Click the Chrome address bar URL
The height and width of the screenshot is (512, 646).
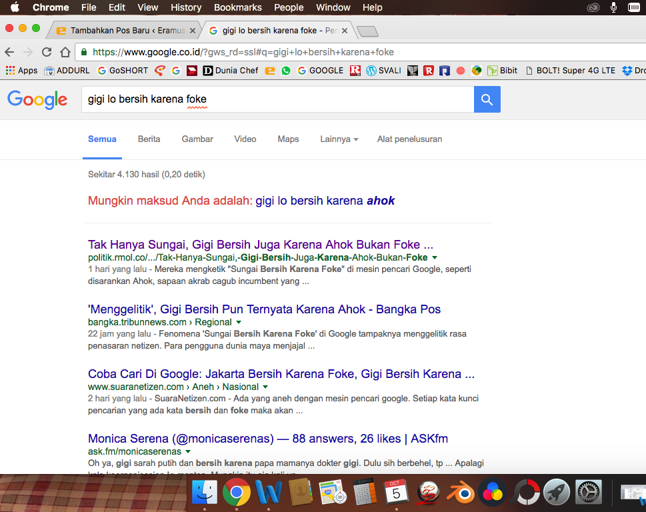point(243,52)
